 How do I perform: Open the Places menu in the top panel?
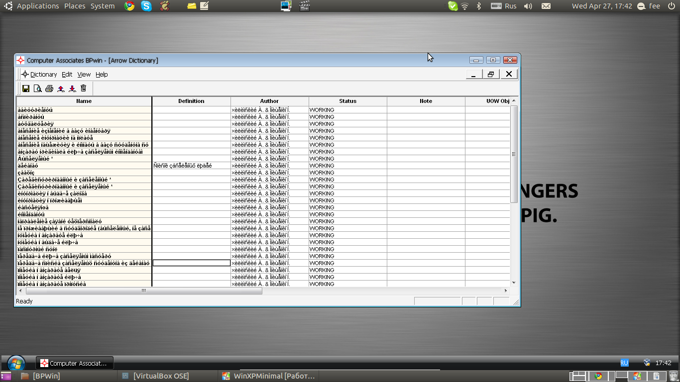pos(75,6)
